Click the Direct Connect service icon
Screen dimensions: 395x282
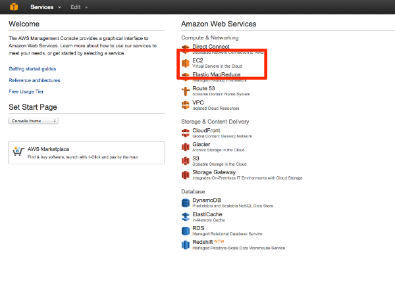coord(186,49)
